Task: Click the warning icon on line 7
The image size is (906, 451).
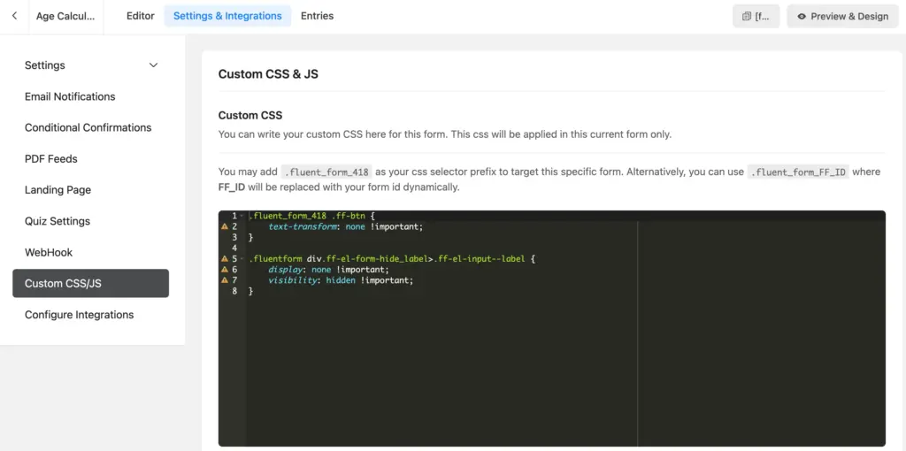Action: [225, 280]
